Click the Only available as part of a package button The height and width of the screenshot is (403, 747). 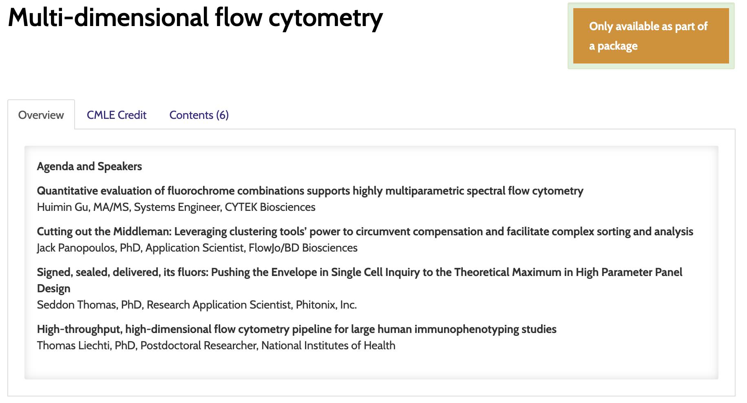click(x=651, y=36)
